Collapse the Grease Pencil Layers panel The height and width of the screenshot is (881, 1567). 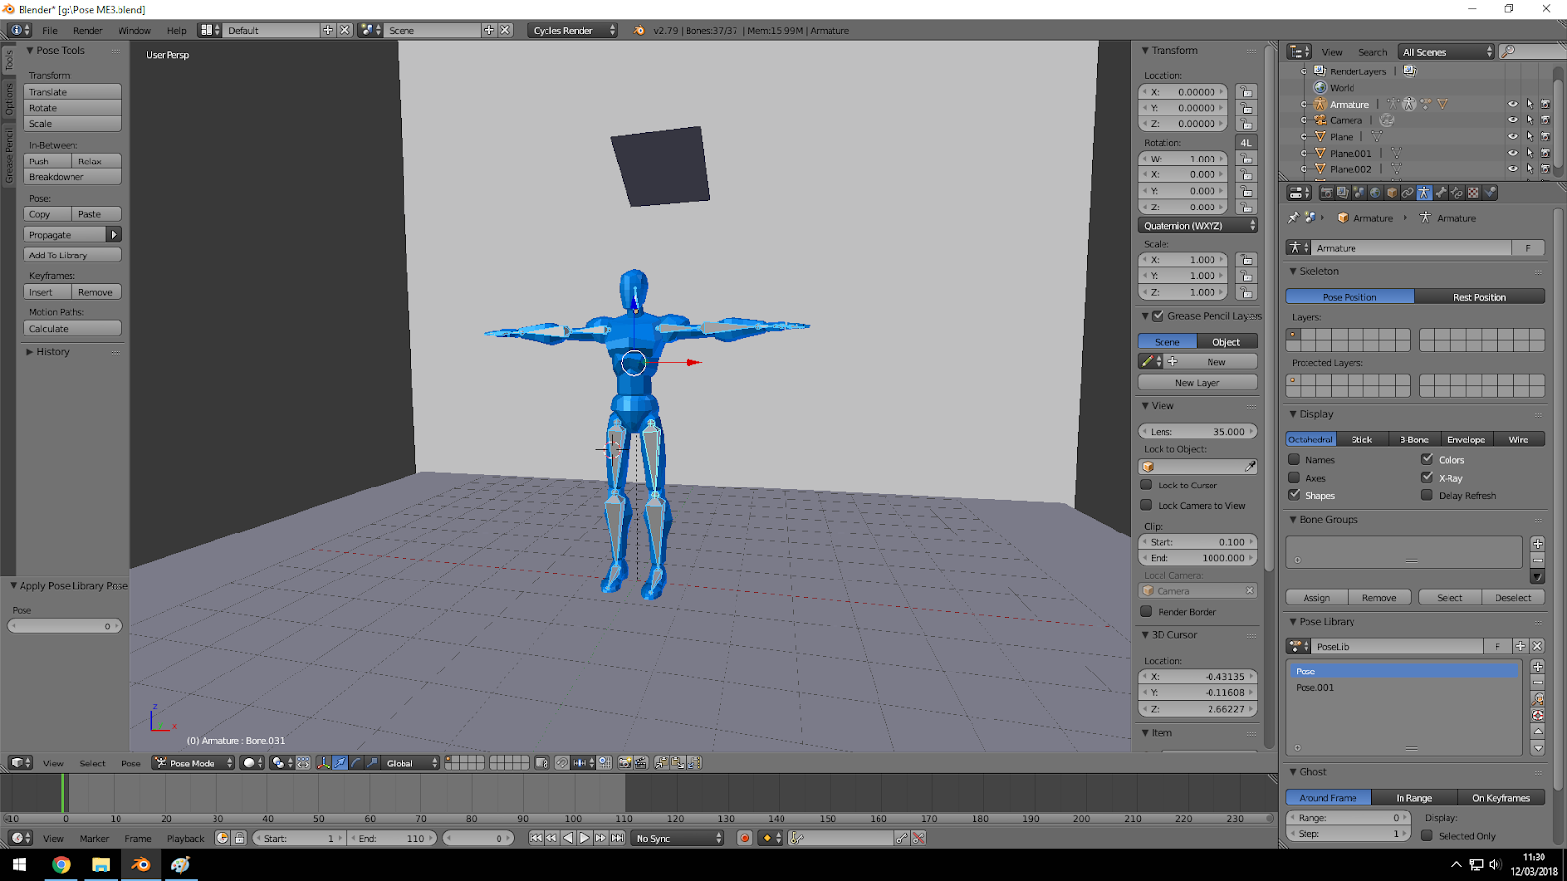[1144, 315]
